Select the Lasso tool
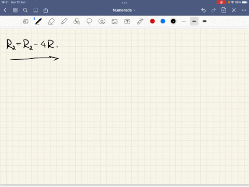 (89, 21)
